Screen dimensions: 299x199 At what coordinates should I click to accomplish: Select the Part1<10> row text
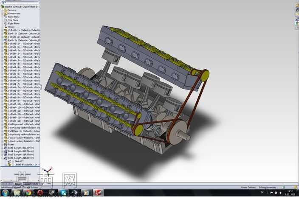(x=24, y=104)
